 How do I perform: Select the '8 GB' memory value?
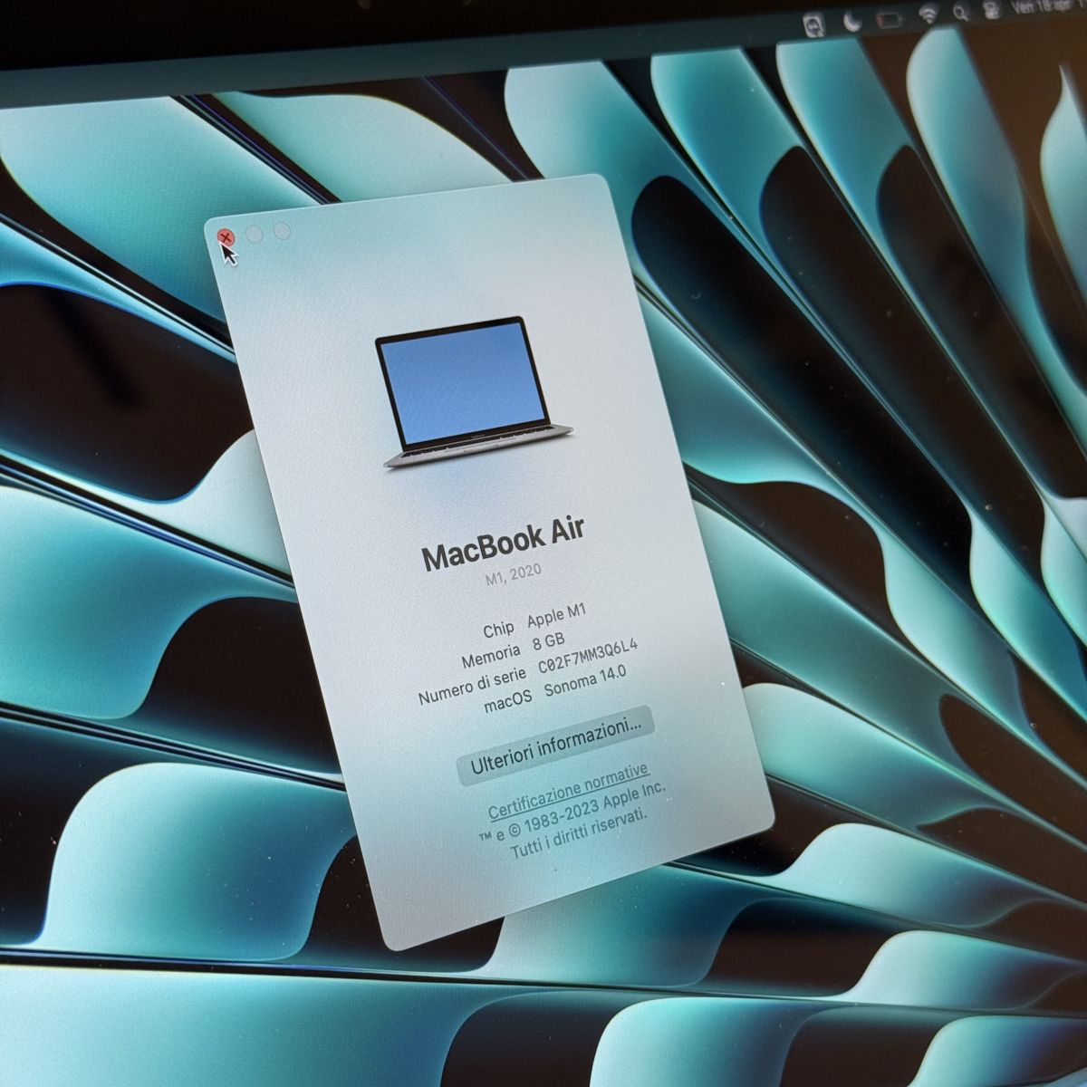coord(549,641)
